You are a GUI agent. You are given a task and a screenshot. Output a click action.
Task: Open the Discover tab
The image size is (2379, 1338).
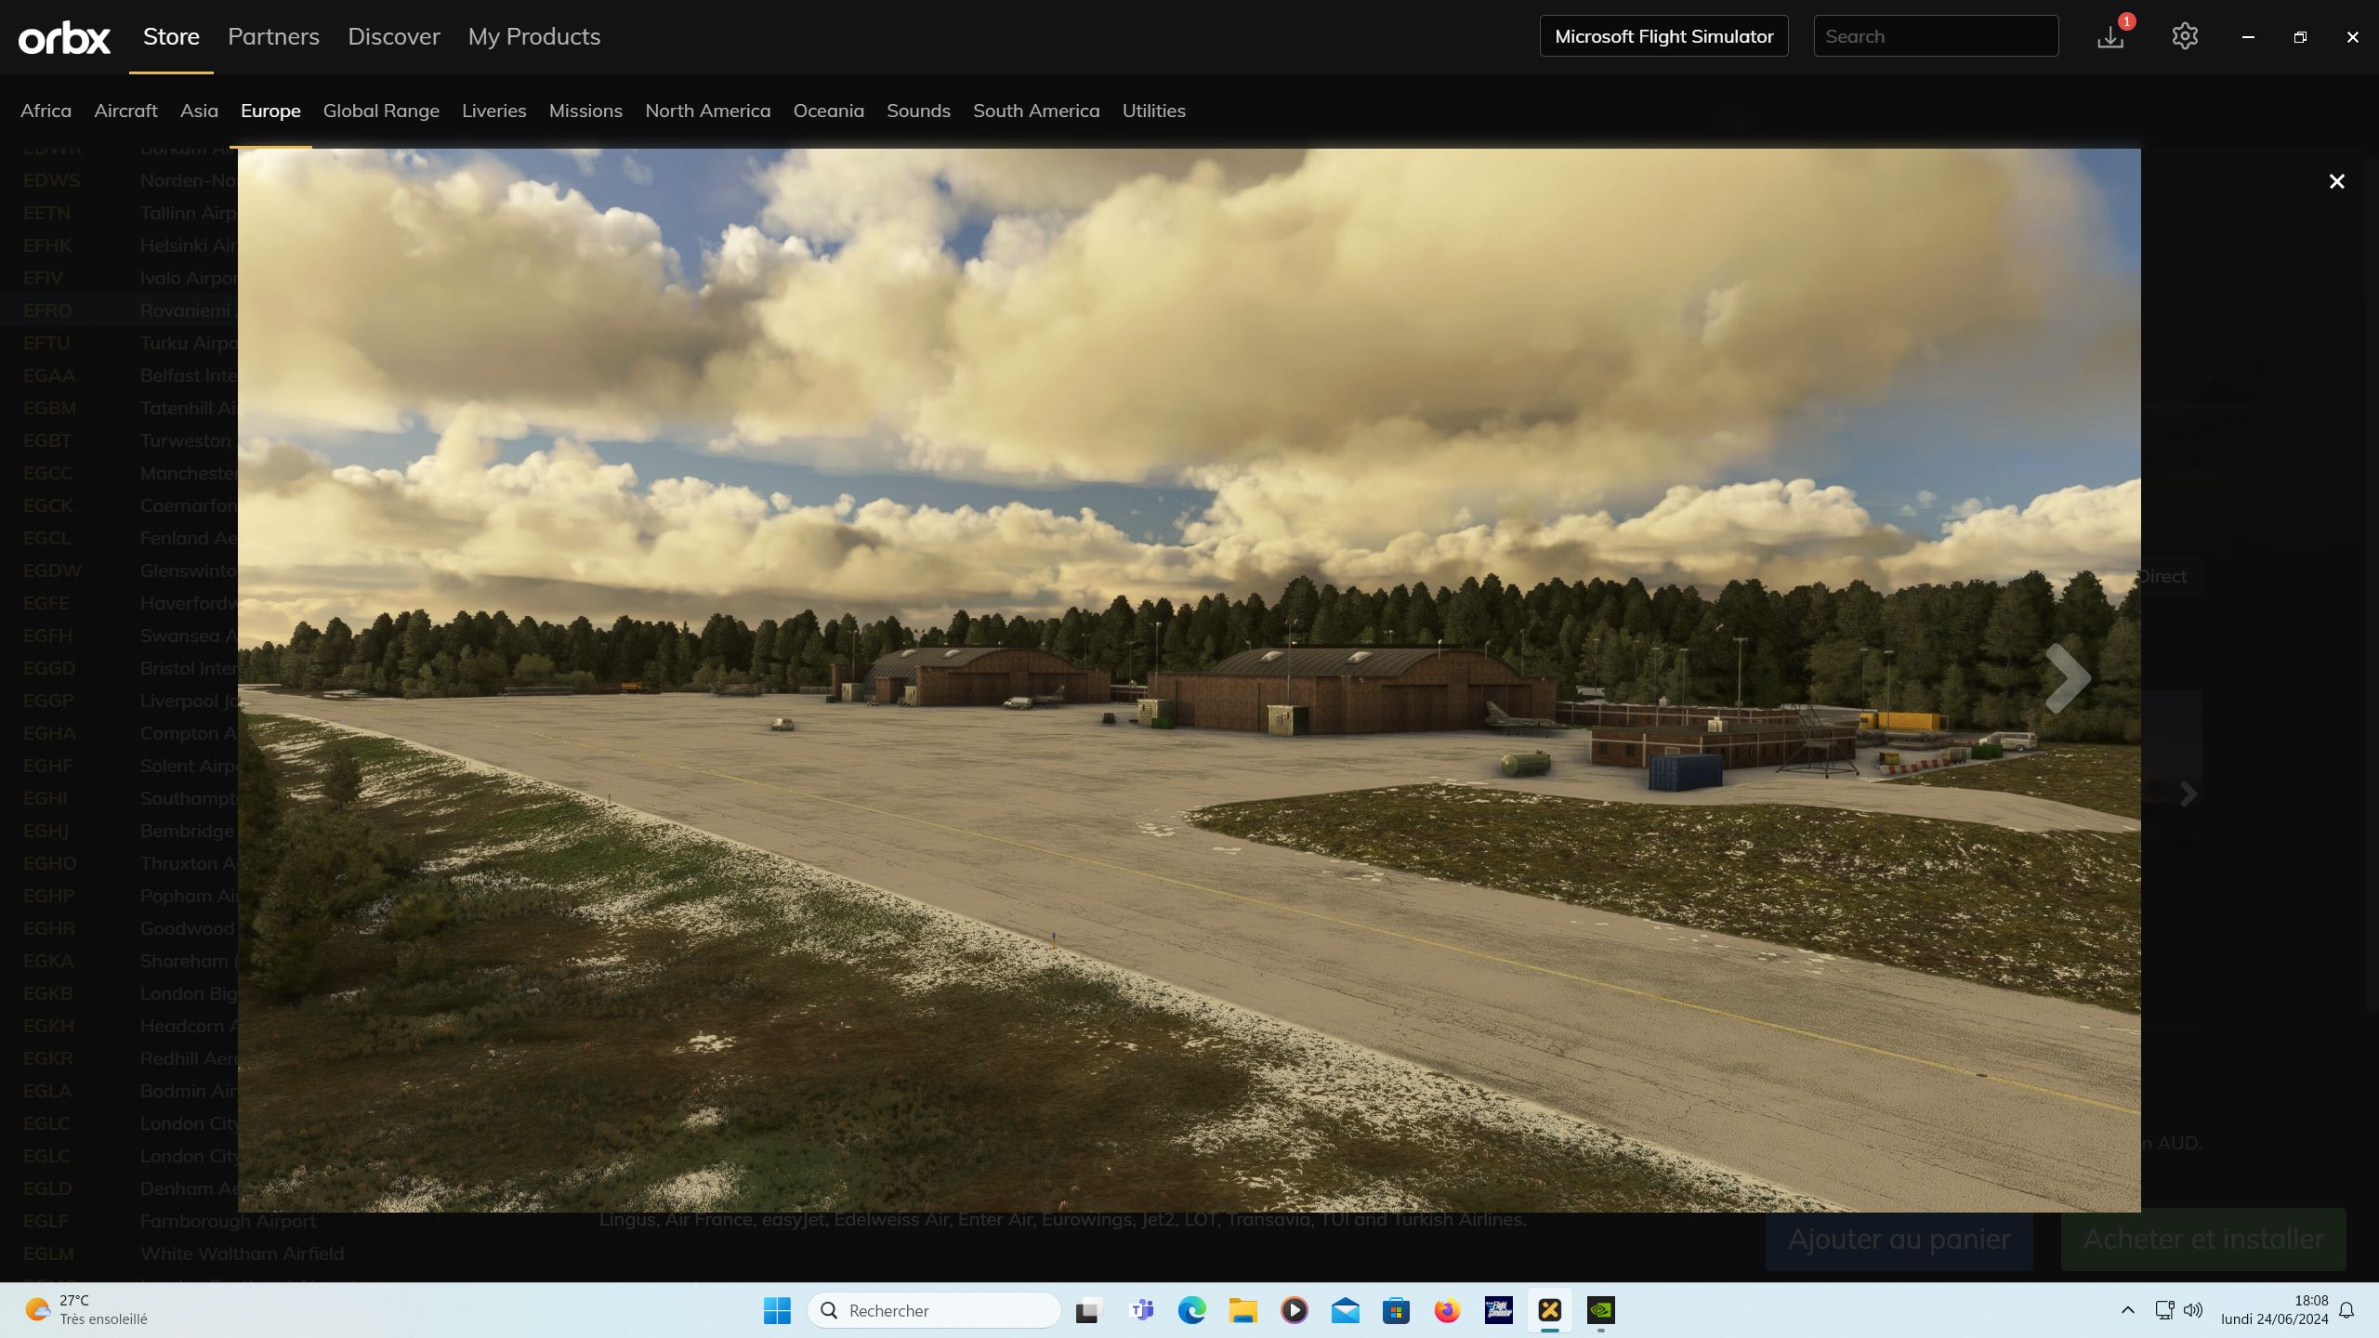click(394, 36)
